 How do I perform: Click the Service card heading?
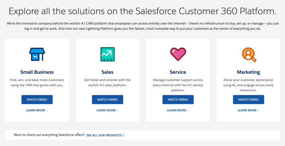[178, 72]
